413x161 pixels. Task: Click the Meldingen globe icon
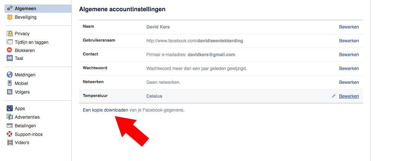coord(10,75)
